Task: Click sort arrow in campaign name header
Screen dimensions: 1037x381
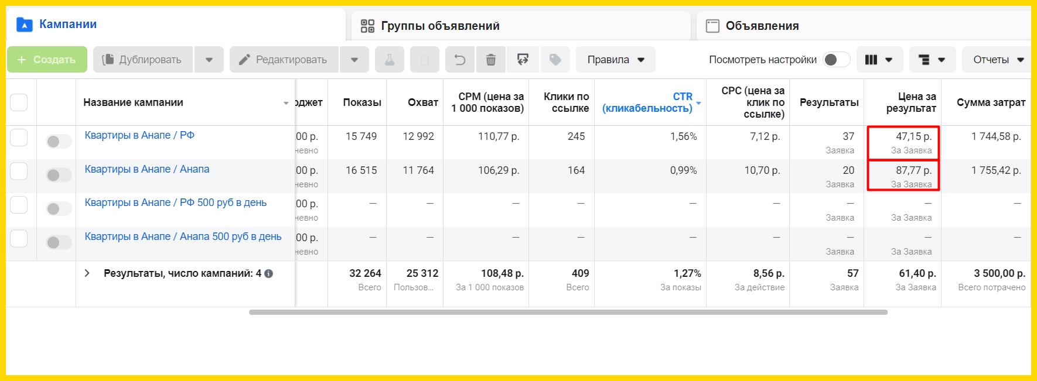Action: point(286,103)
